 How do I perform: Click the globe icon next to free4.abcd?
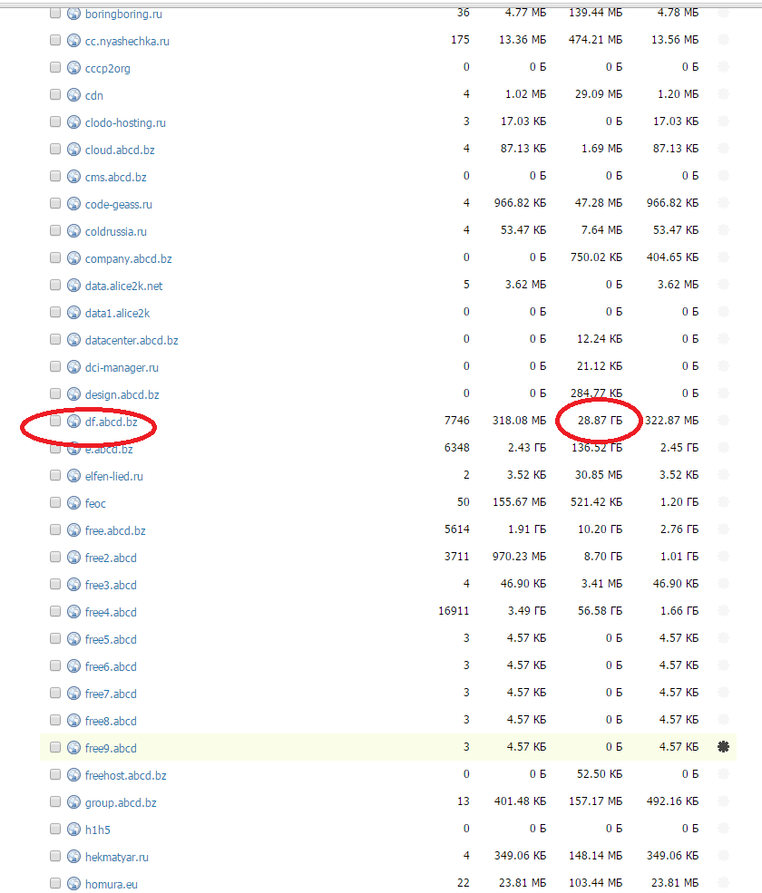(73, 612)
